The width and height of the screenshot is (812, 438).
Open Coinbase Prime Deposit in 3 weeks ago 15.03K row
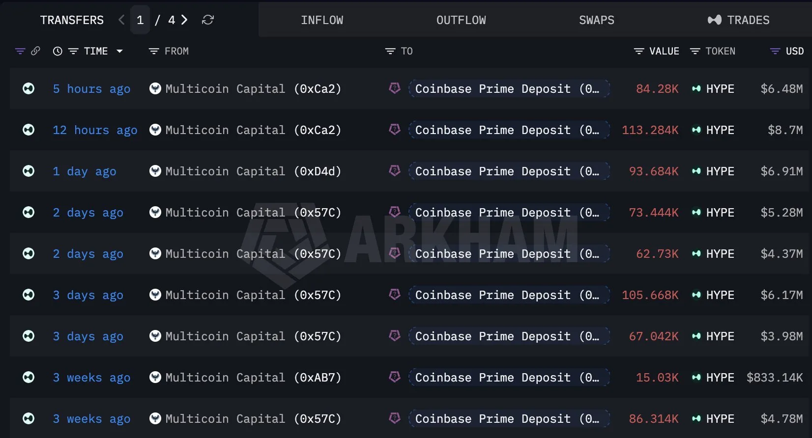(x=509, y=378)
